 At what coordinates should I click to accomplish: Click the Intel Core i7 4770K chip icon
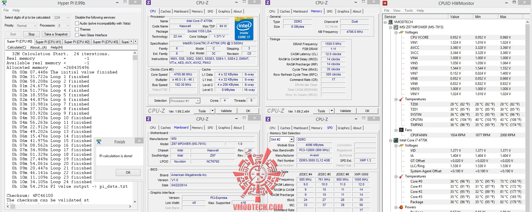pos(396,140)
